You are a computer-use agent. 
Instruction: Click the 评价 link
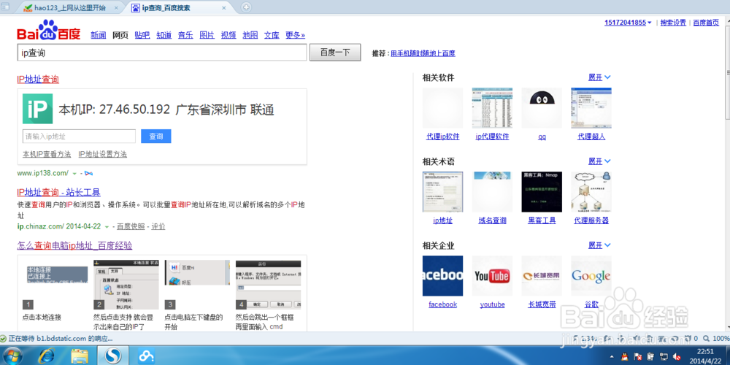158,226
